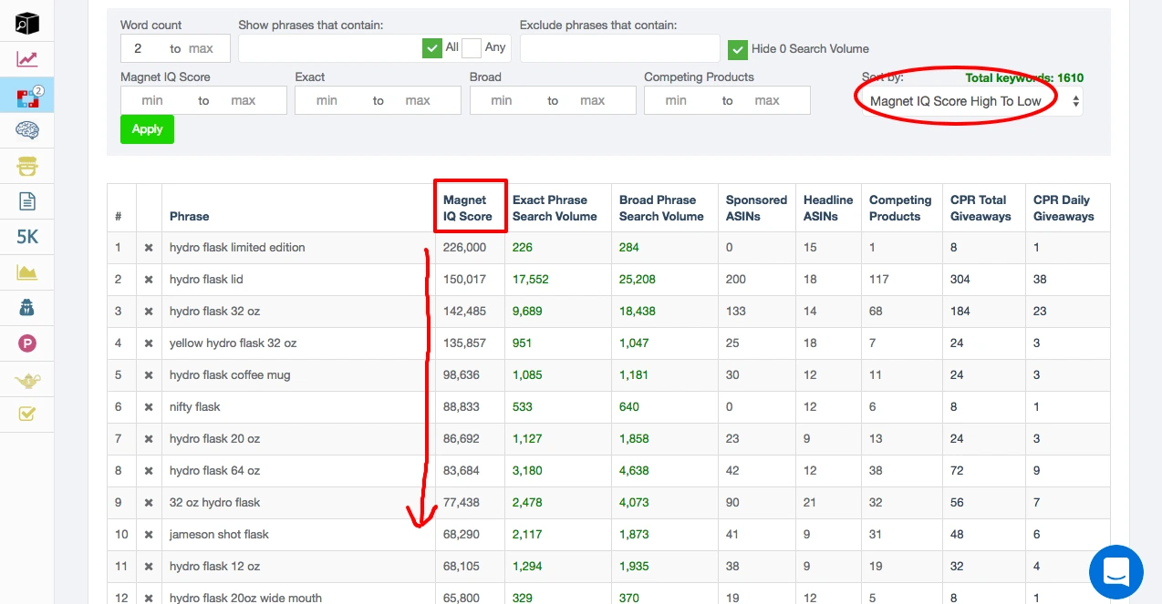Uncheck Hide 0 Search Volume checkbox

[738, 49]
